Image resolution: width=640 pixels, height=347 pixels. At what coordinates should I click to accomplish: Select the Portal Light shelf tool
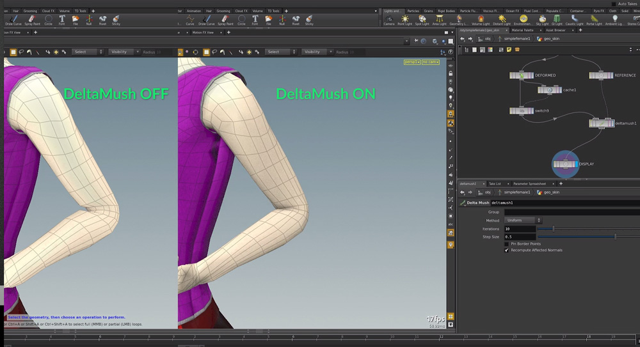click(594, 20)
